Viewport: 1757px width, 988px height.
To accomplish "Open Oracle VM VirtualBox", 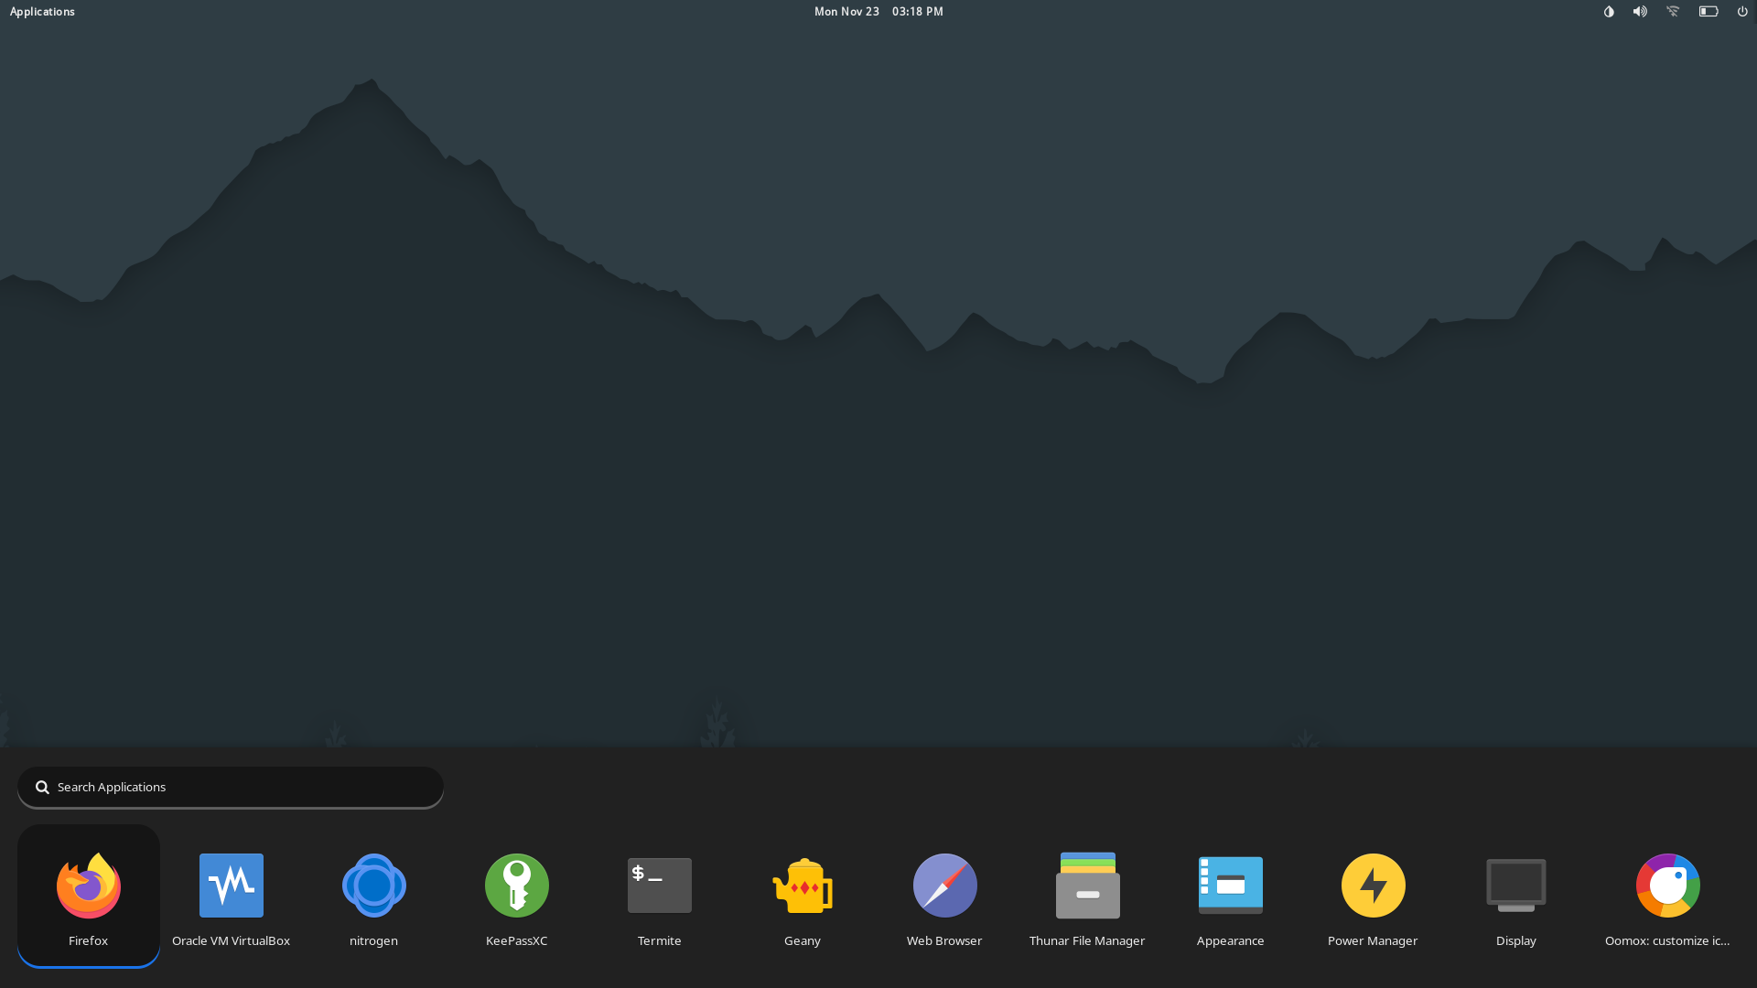I will [x=231, y=886].
